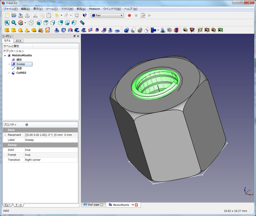The image size is (256, 216).
Task: Switch to the Start page tab
Action: [x=93, y=205]
